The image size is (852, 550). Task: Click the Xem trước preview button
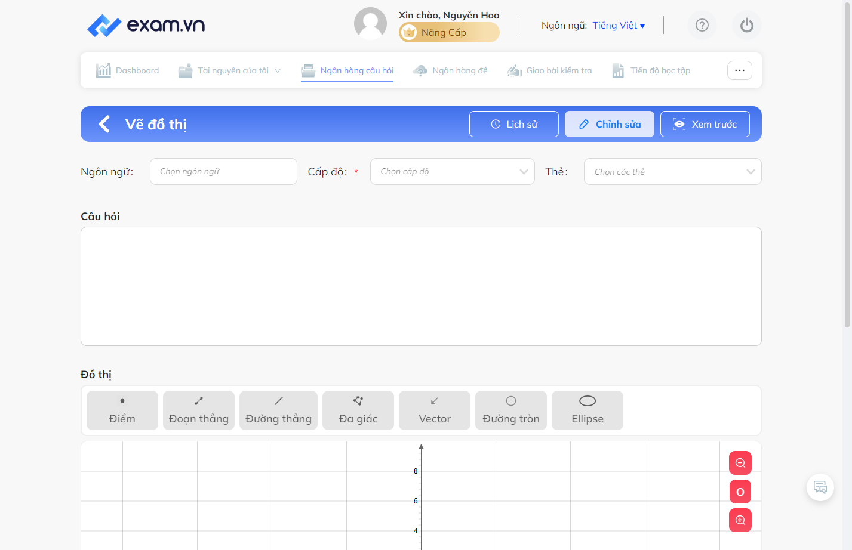[x=705, y=124]
